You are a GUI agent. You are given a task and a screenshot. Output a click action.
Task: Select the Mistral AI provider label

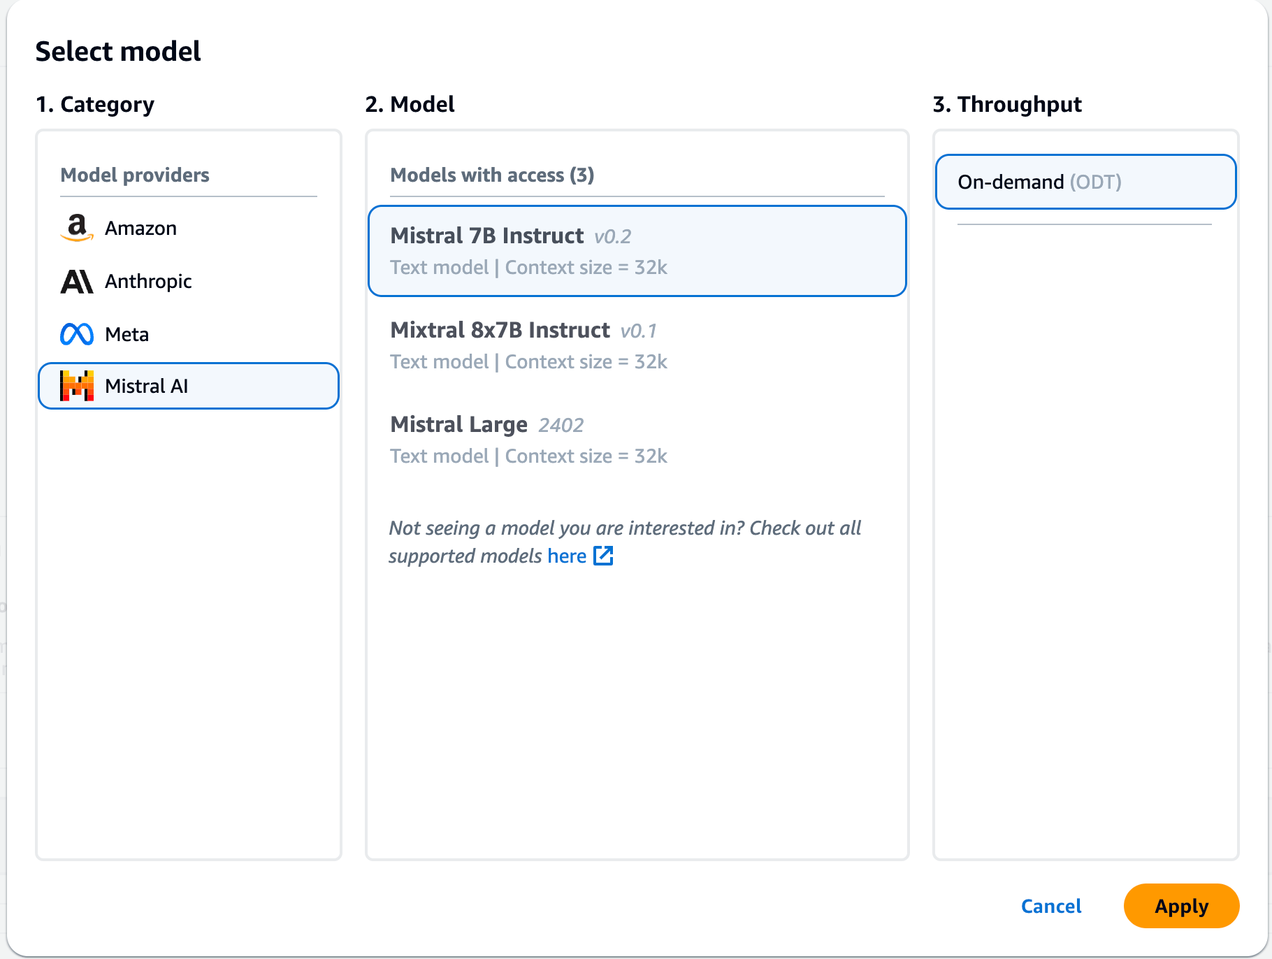[146, 386]
